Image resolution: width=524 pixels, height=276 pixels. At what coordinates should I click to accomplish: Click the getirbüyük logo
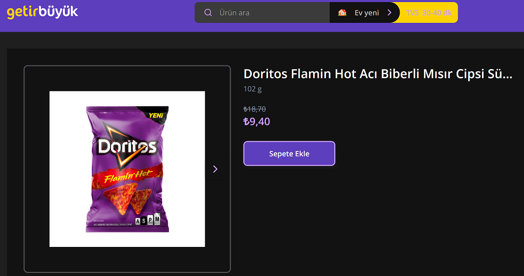42,12
